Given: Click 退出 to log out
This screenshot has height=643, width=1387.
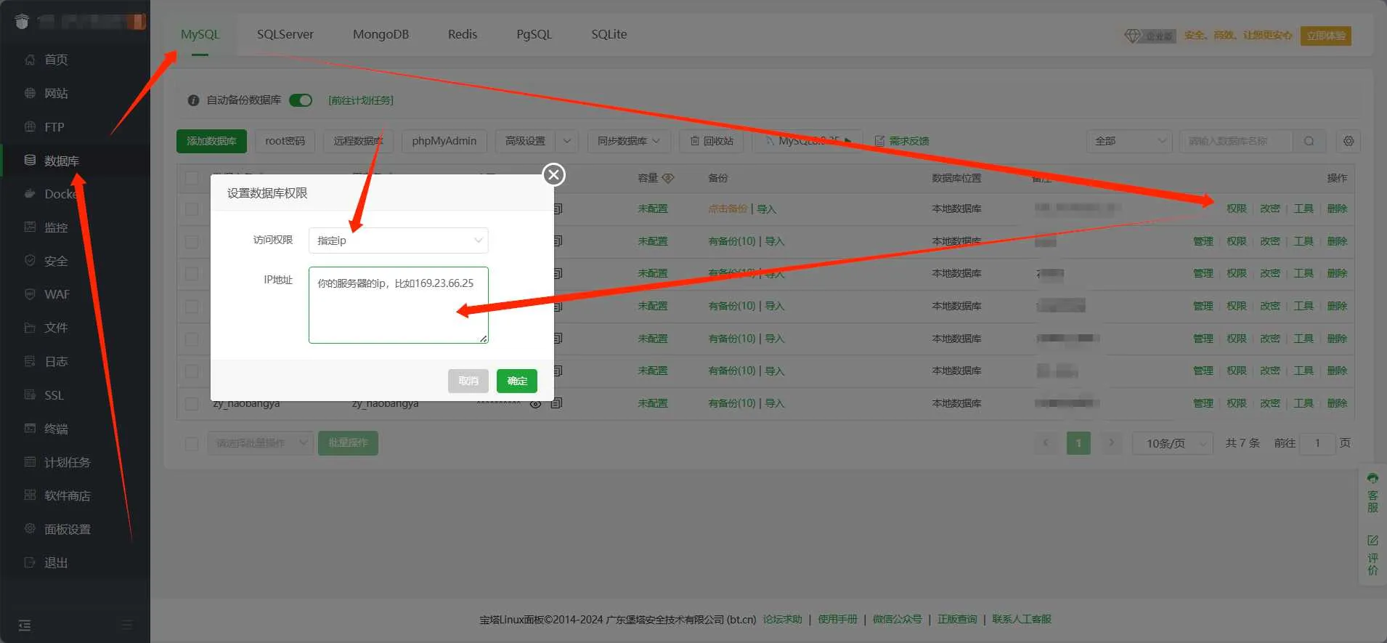Looking at the screenshot, I should (x=55, y=562).
